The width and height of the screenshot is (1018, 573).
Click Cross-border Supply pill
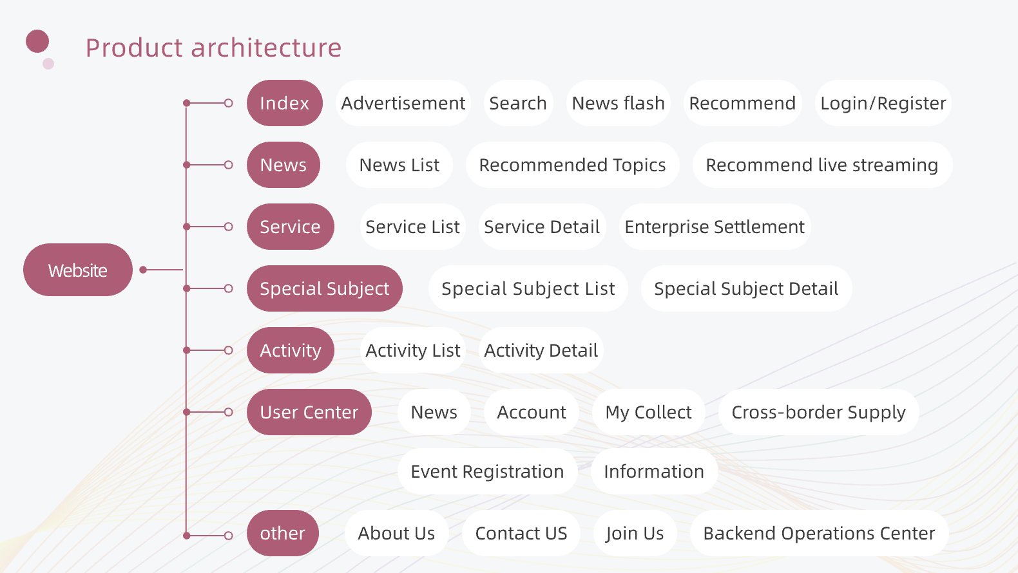[818, 412]
